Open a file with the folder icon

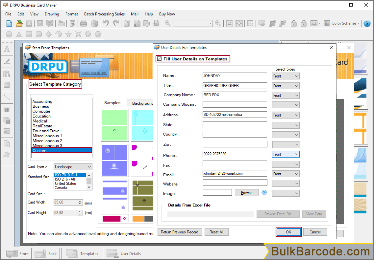coord(19,23)
